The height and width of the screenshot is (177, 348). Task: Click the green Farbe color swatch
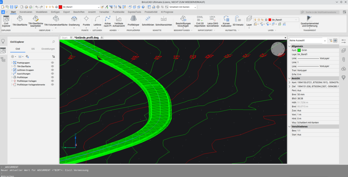(x=299, y=50)
